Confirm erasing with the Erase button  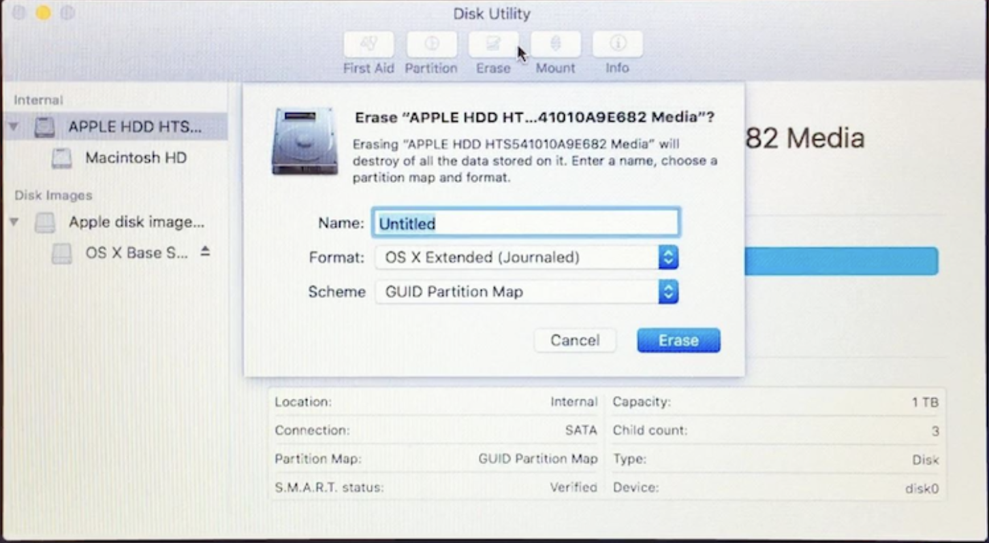tap(678, 340)
